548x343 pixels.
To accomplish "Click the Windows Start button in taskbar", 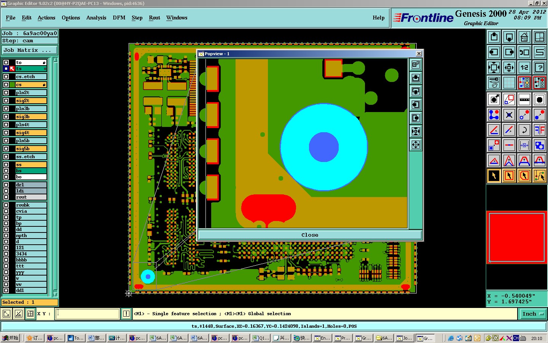I will pyautogui.click(x=11, y=338).
